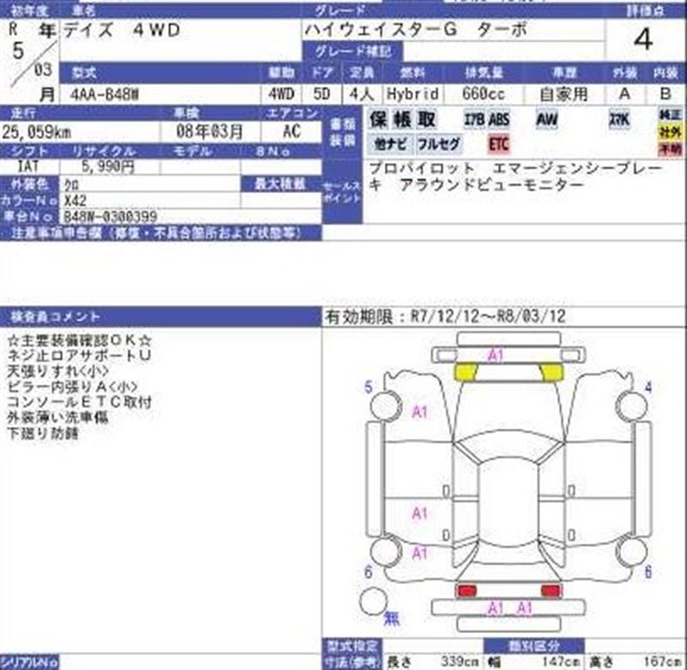Click the 他ナビ navigation badge

click(x=391, y=143)
